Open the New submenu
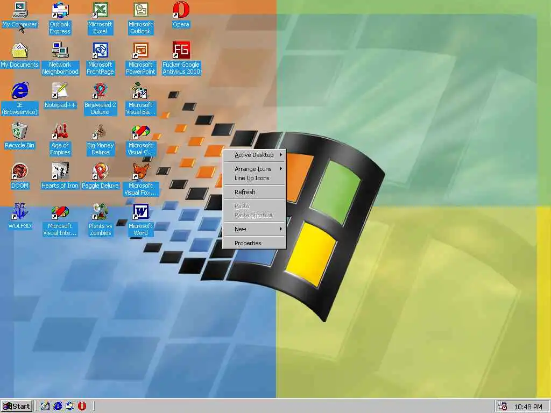The width and height of the screenshot is (551, 413). click(255, 229)
